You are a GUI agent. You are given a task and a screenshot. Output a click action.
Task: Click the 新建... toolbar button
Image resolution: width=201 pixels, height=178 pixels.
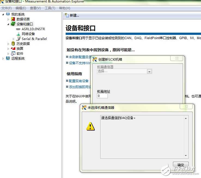point(72,15)
